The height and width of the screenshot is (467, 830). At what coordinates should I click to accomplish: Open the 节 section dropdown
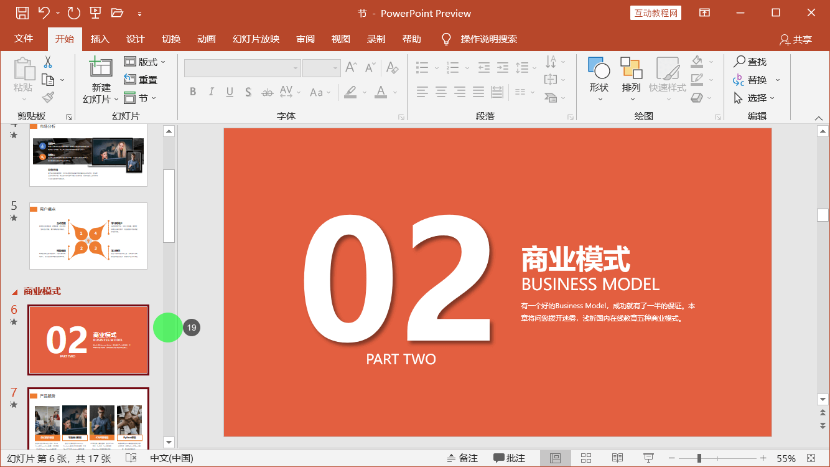click(x=140, y=98)
